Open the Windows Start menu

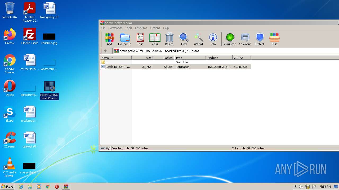tap(7, 186)
